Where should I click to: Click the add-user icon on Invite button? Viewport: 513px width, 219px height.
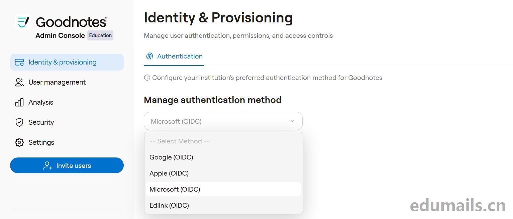47,166
